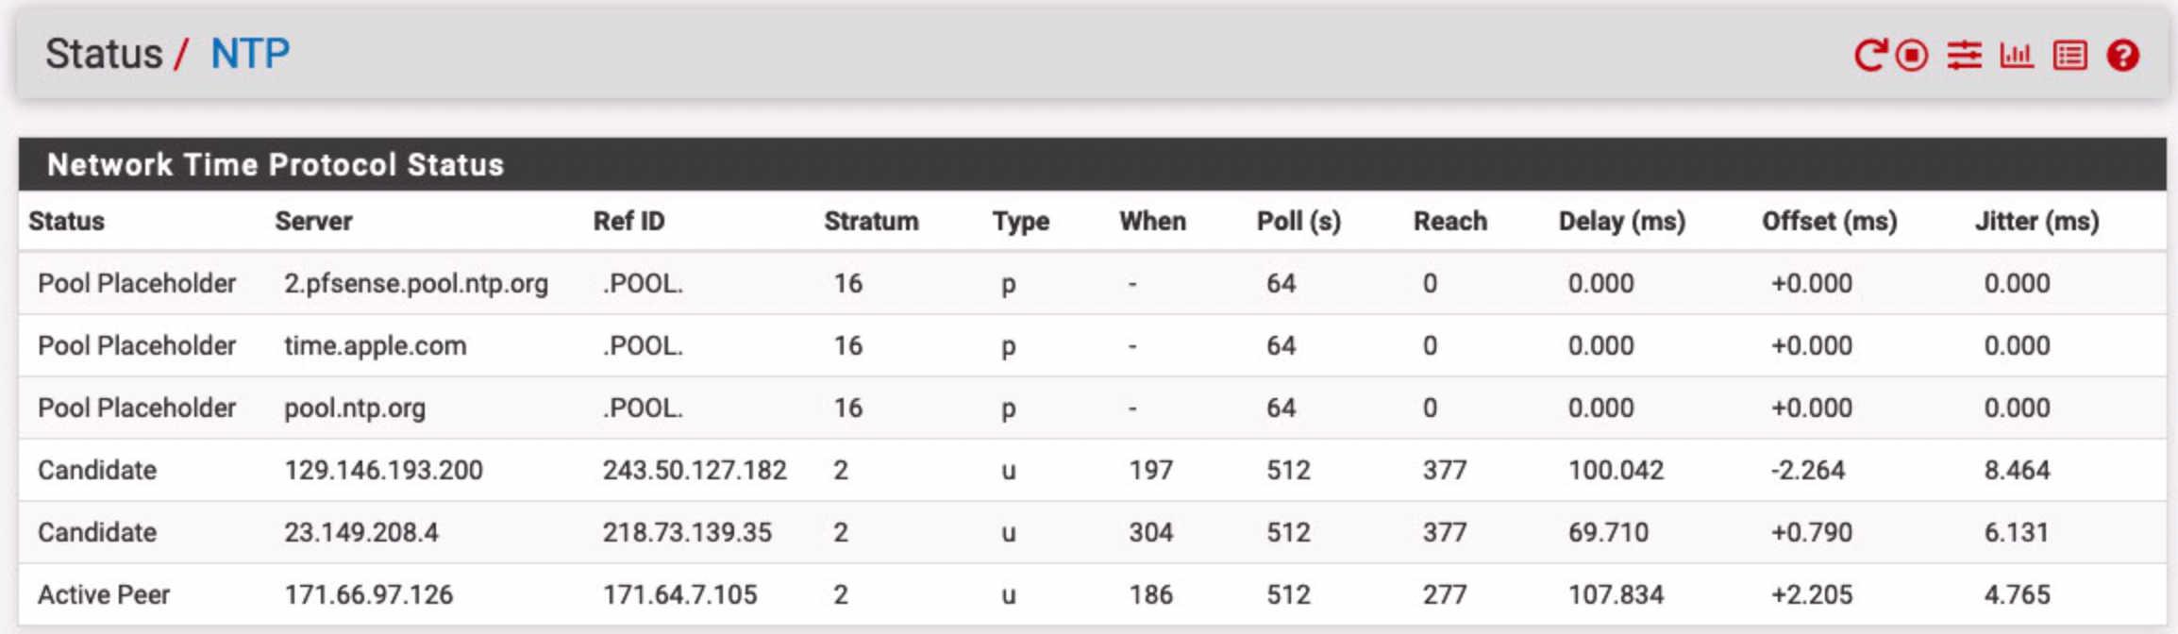Screen dimensions: 2178x634
Task: Select the pool.ntp.org server entry
Action: (355, 408)
